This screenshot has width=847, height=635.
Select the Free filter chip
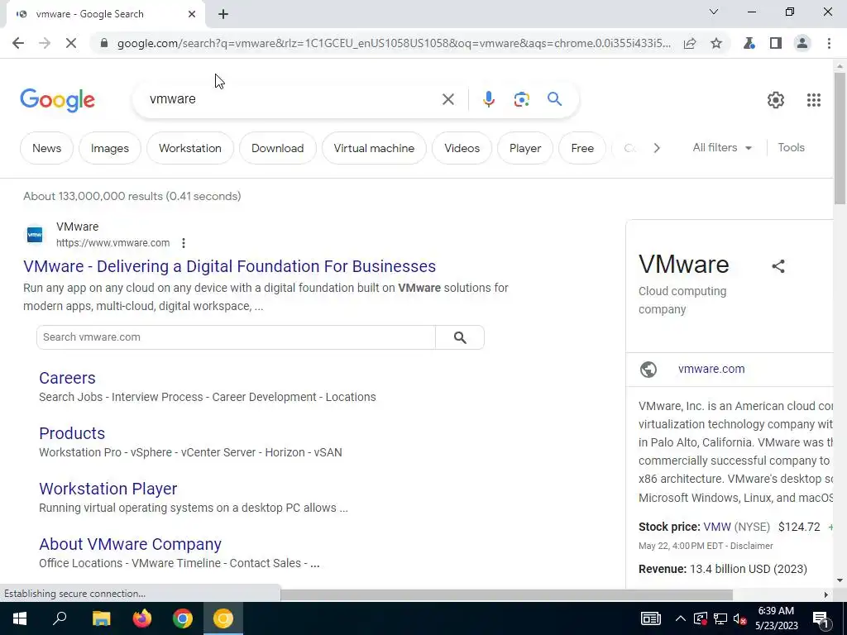point(582,148)
